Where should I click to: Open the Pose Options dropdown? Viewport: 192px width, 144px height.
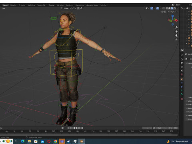(x=173, y=12)
